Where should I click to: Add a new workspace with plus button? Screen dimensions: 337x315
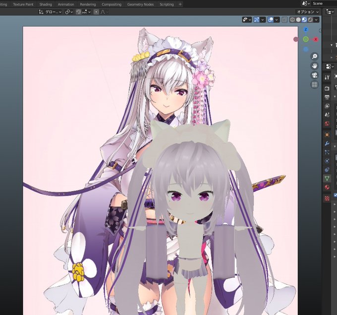coord(180,4)
